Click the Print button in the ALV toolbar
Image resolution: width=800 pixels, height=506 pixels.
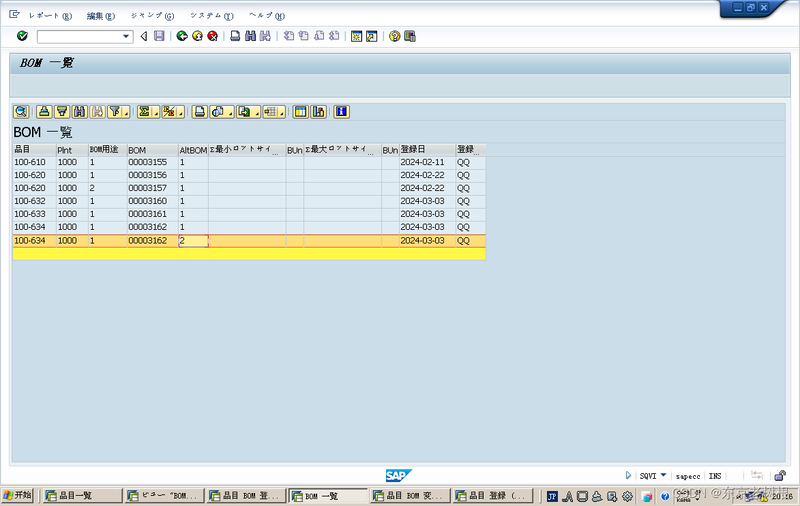pos(199,111)
